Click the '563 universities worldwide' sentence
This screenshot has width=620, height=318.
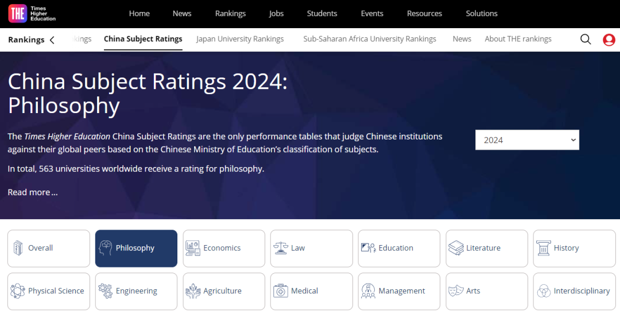[x=135, y=169]
